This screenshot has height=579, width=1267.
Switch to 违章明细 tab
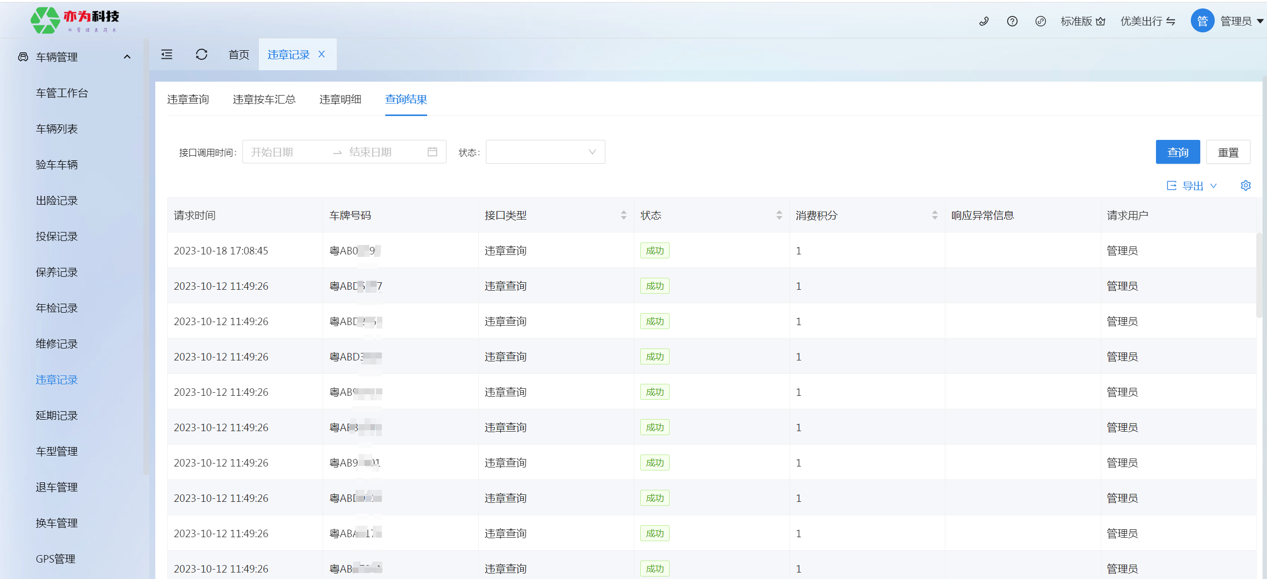(340, 100)
